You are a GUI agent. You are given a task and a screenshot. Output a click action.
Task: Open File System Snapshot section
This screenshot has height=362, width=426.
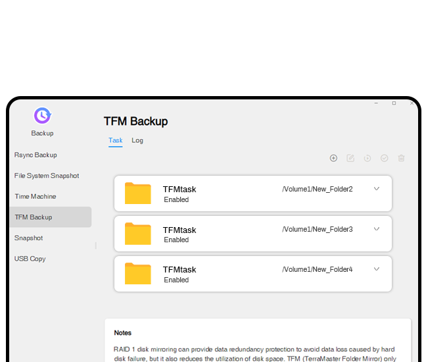47,176
